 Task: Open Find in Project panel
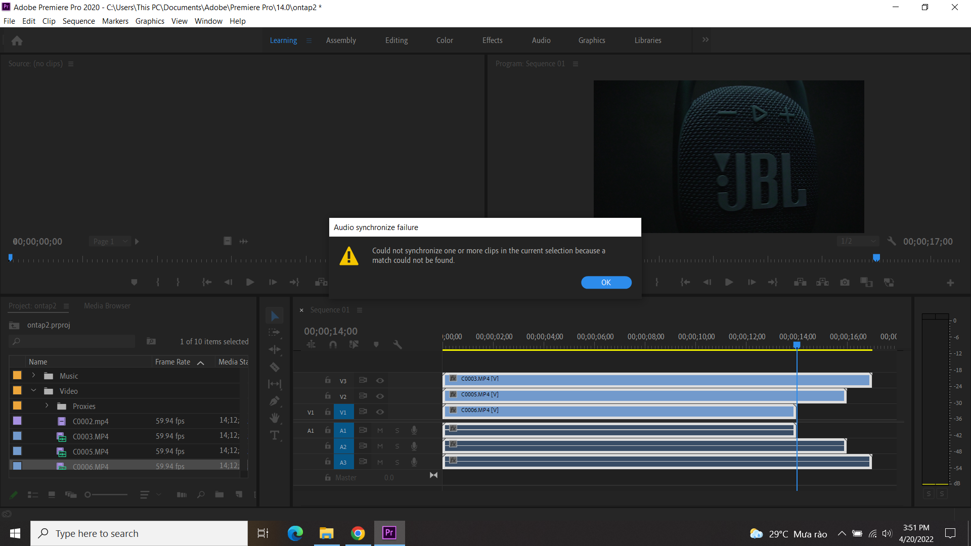click(201, 495)
